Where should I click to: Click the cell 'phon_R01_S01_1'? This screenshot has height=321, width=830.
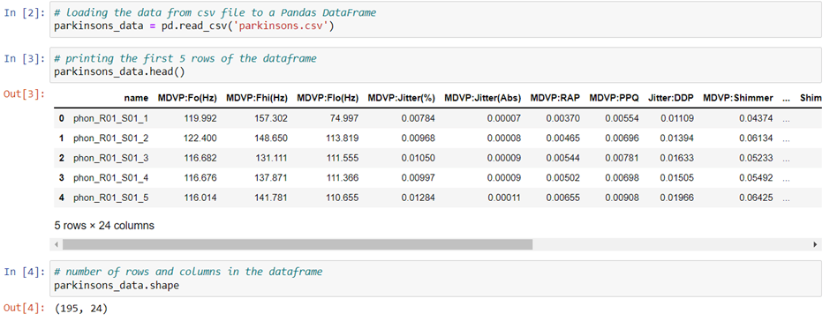[110, 118]
